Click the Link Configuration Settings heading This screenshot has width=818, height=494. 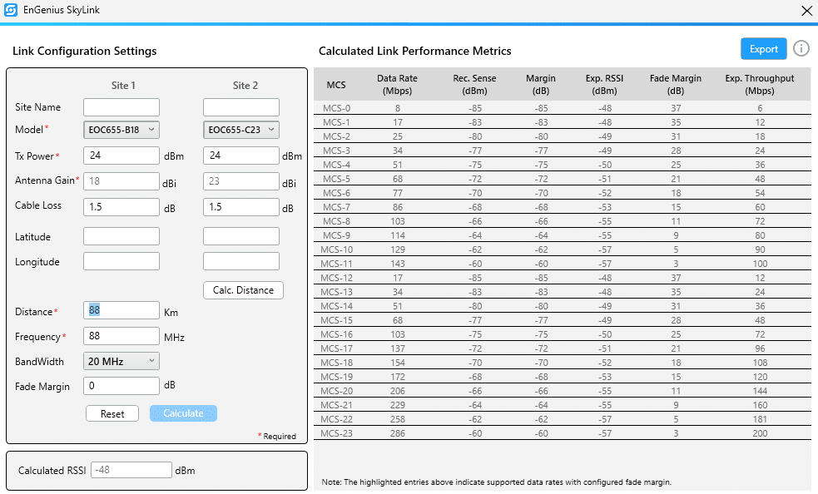pos(85,51)
